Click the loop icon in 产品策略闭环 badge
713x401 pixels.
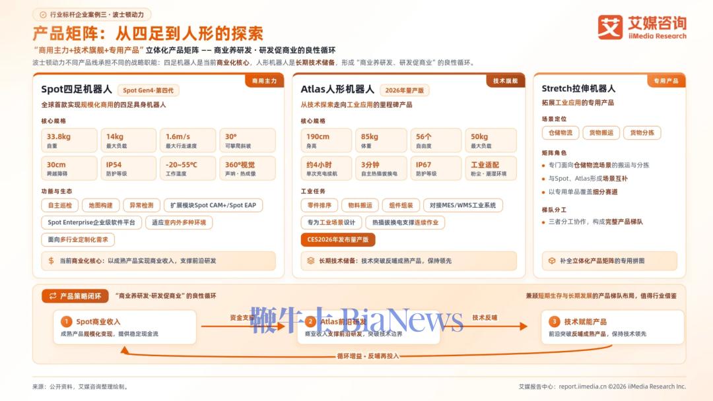pyautogui.click(x=53, y=295)
